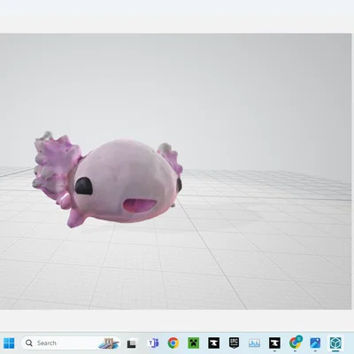Open the framed-picture app beside Epic Games
The height and width of the screenshot is (354, 354).
pyautogui.click(x=254, y=343)
